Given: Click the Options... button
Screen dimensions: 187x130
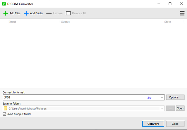Looking at the screenshot, I should click(x=175, y=97).
